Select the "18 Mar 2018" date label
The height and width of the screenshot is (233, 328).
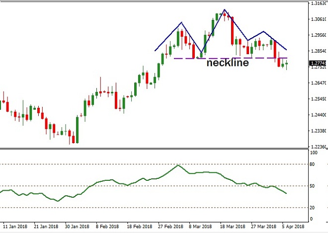click(x=233, y=227)
